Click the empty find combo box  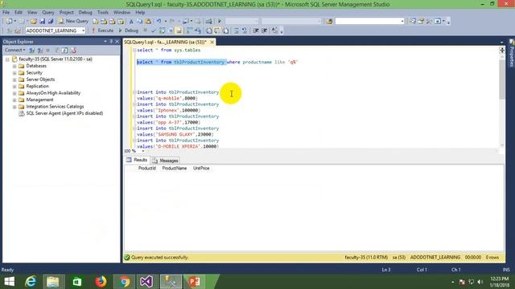click(x=369, y=21)
